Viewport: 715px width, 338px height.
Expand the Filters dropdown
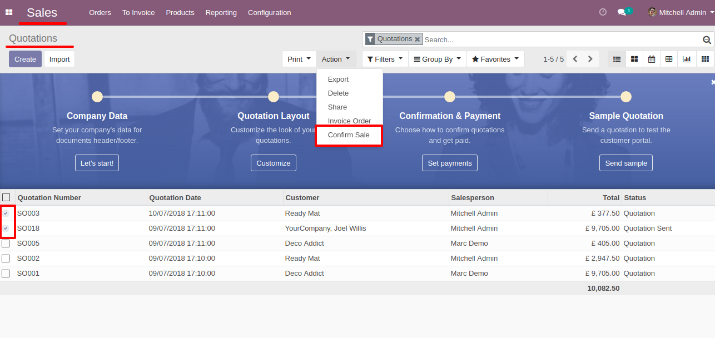coord(385,59)
